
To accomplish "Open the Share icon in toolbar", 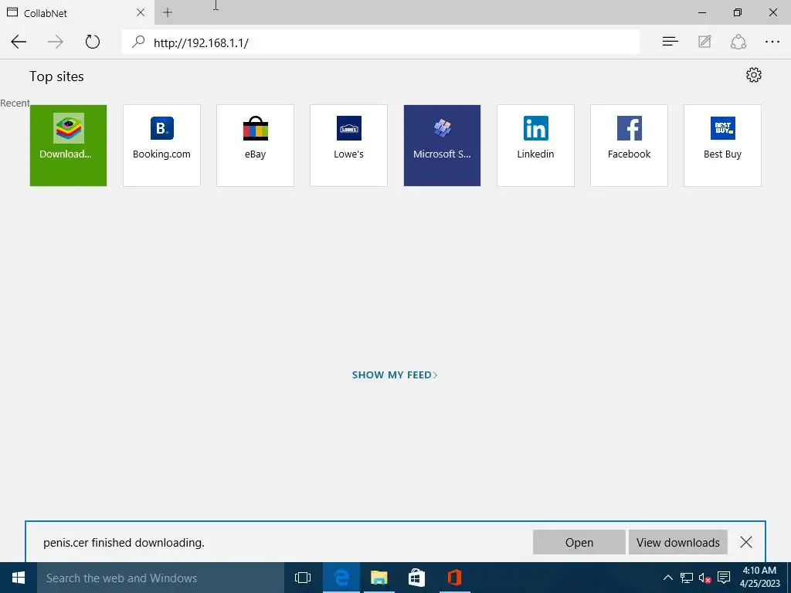I will (738, 42).
